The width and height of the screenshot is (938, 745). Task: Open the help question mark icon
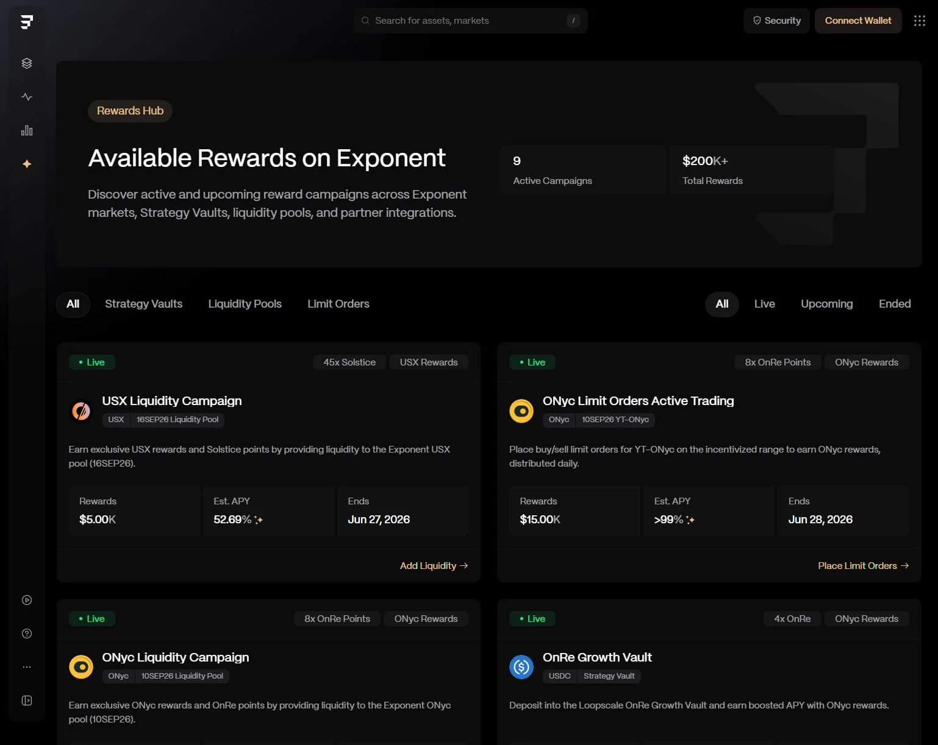[x=27, y=634]
